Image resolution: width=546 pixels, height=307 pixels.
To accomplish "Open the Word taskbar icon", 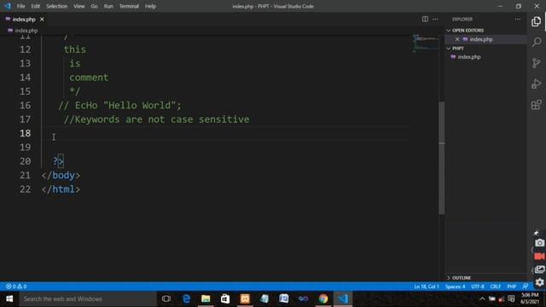I will 284,298.
